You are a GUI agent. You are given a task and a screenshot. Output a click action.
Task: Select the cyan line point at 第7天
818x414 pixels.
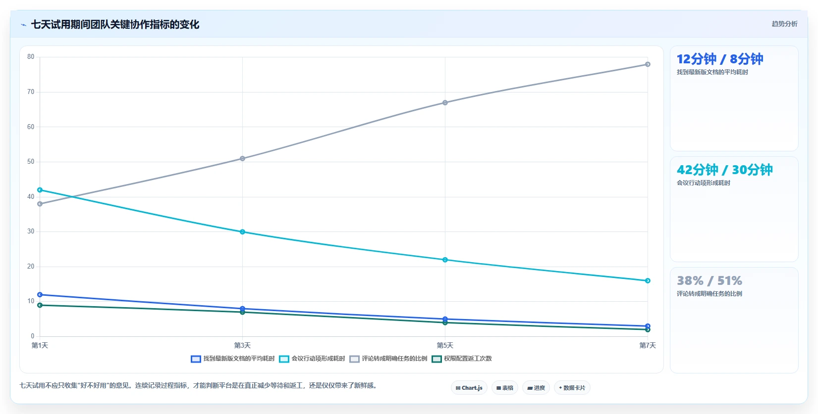click(x=648, y=281)
